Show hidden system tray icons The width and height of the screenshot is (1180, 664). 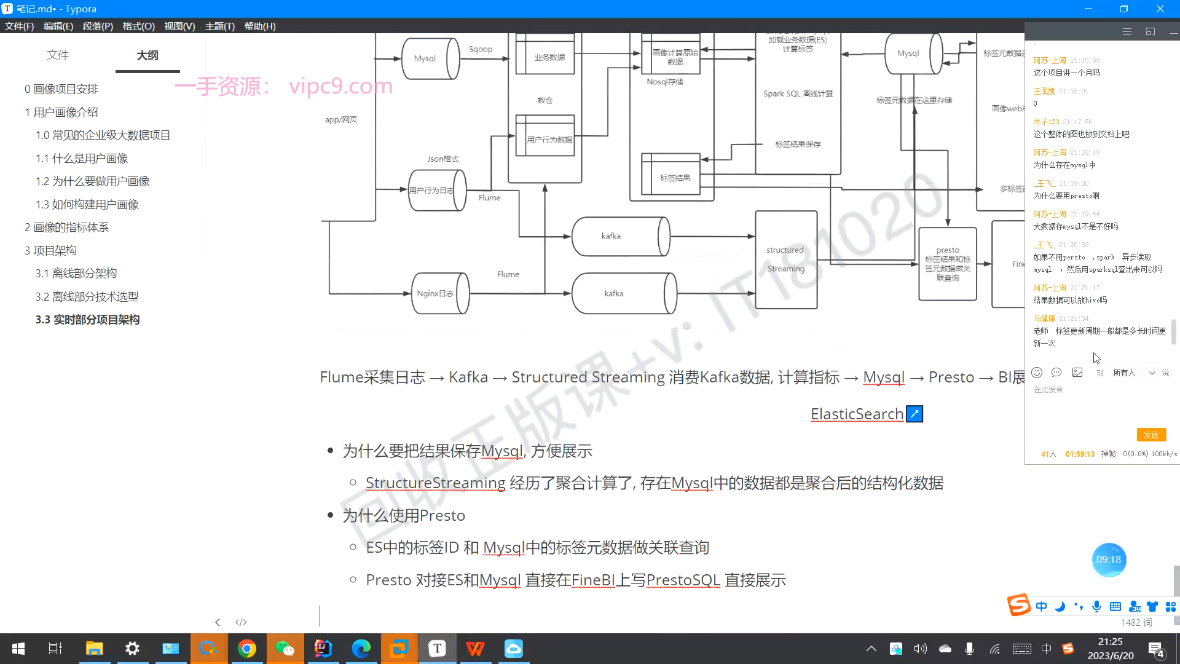click(871, 649)
